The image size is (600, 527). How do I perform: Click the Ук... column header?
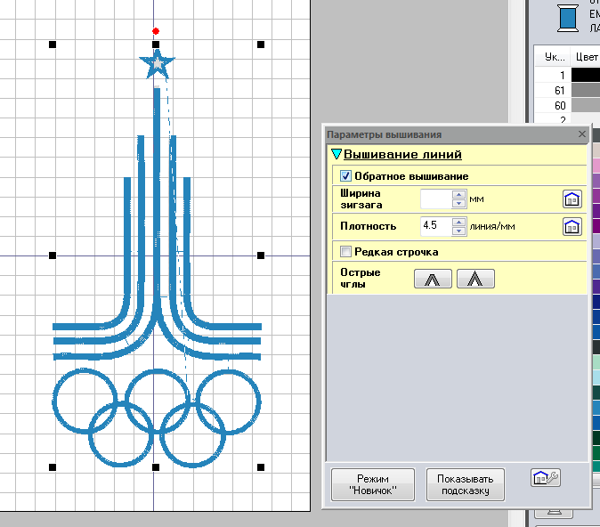pos(554,57)
